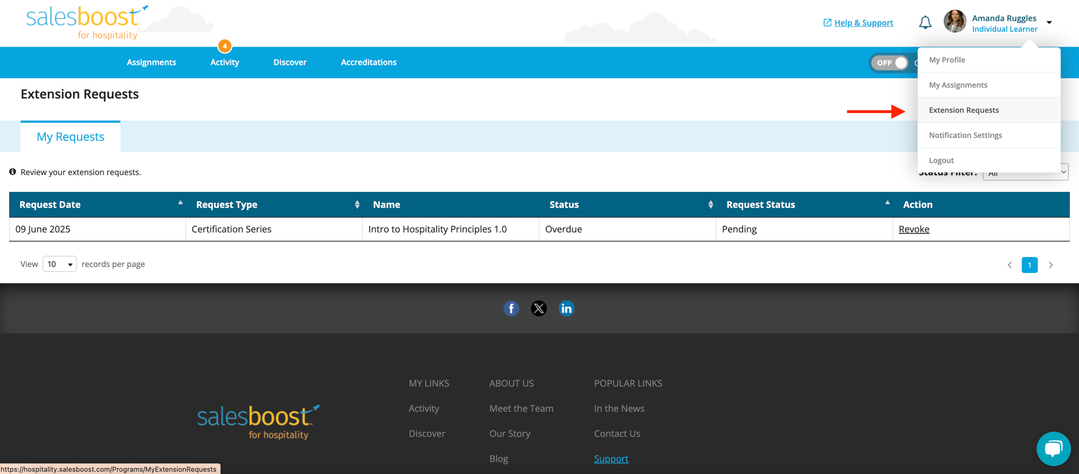The height and width of the screenshot is (474, 1079).
Task: Select Notification Settings from user menu
Action: tap(965, 135)
